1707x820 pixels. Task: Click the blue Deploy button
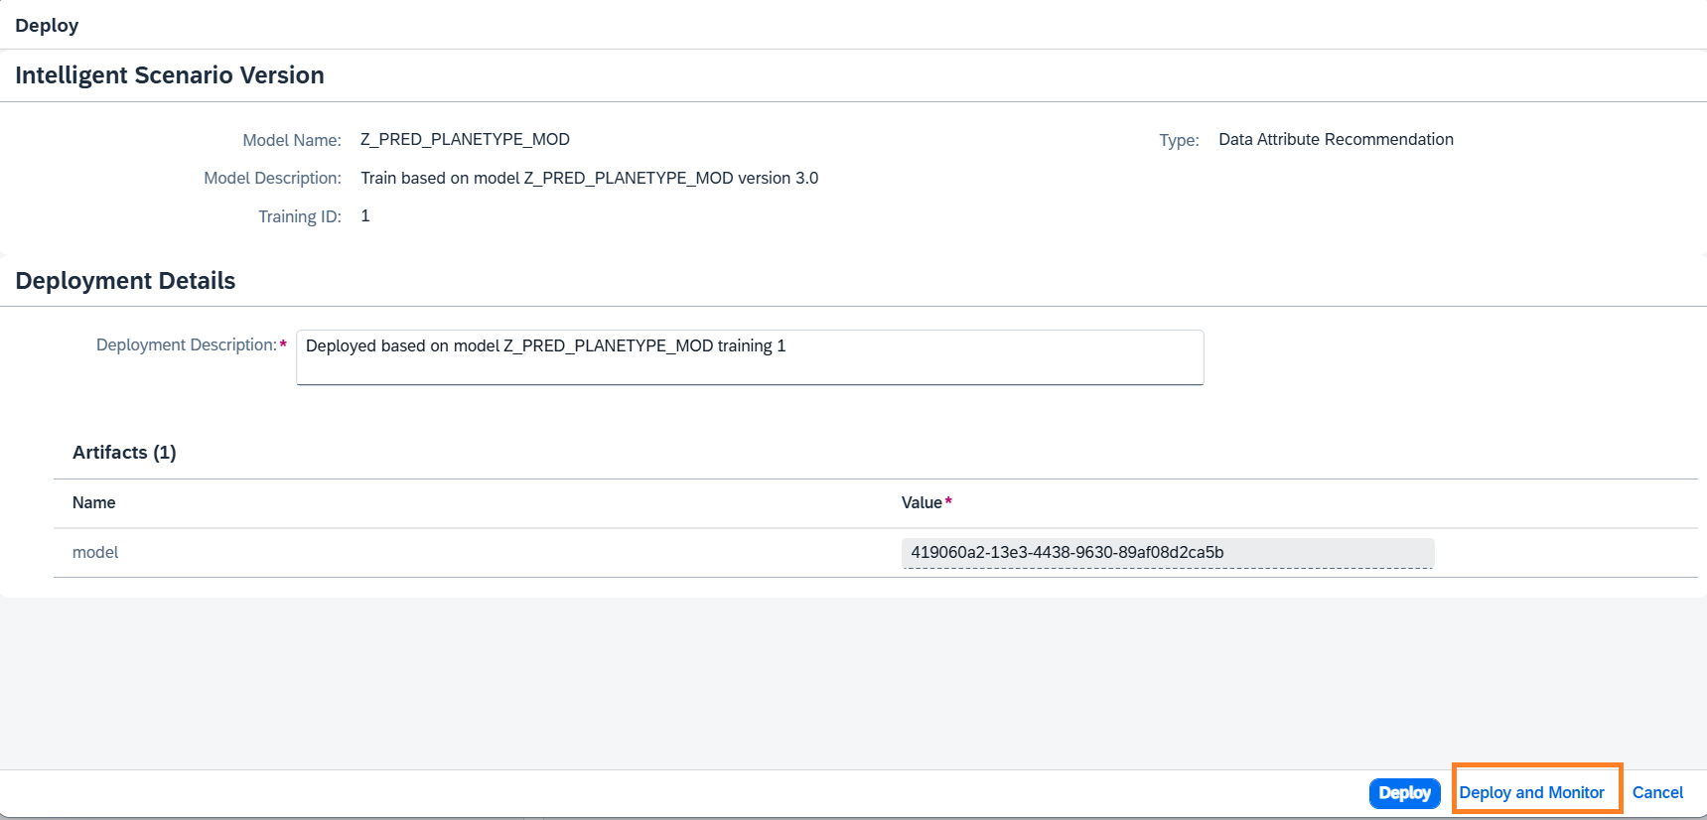coord(1404,792)
